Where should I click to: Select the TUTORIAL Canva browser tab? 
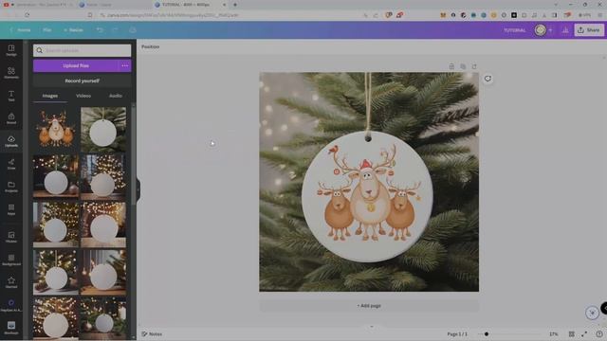189,5
